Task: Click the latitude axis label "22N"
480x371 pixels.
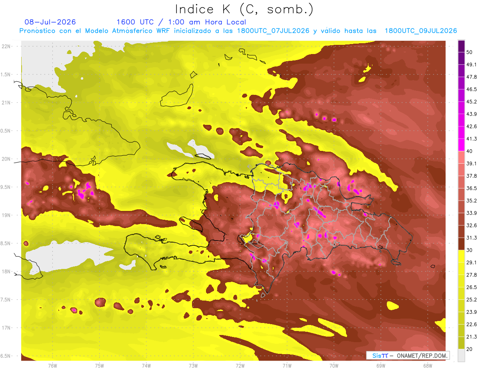Action: tap(6, 46)
